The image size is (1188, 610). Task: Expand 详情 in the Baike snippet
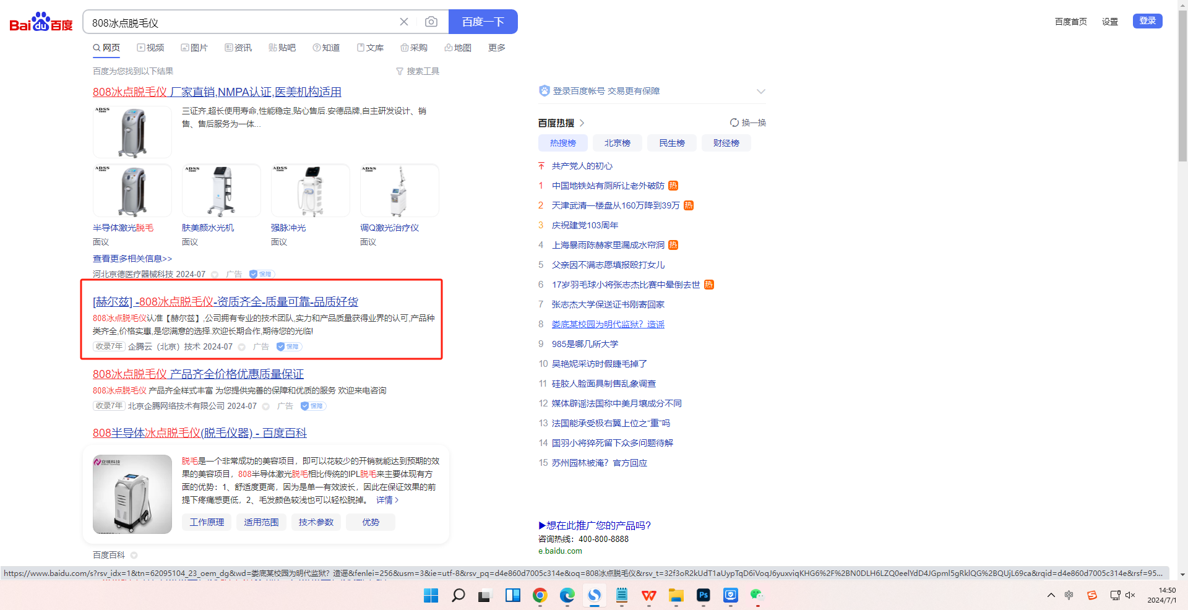tap(387, 500)
